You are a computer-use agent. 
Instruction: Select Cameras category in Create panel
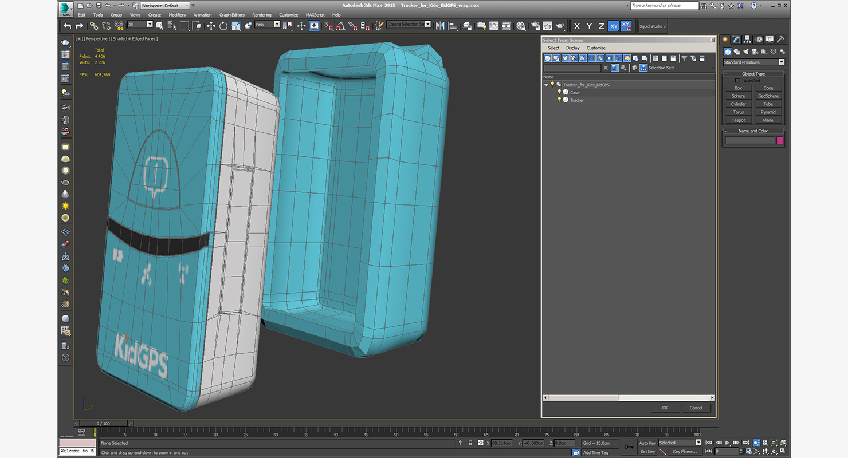[755, 52]
